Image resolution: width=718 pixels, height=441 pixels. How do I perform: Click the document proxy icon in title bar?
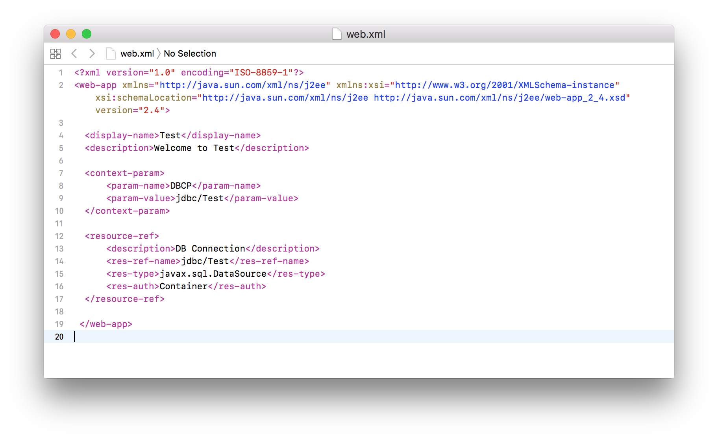pyautogui.click(x=337, y=34)
